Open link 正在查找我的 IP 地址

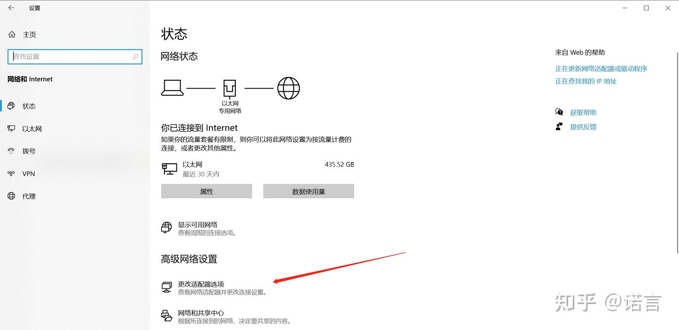[586, 81]
